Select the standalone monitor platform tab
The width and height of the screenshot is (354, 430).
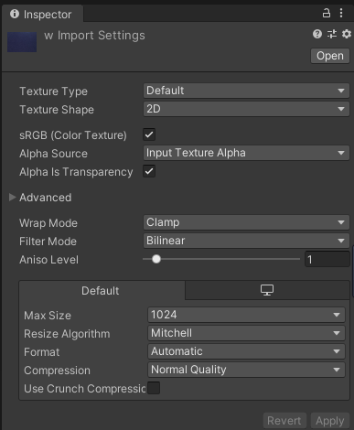(267, 290)
